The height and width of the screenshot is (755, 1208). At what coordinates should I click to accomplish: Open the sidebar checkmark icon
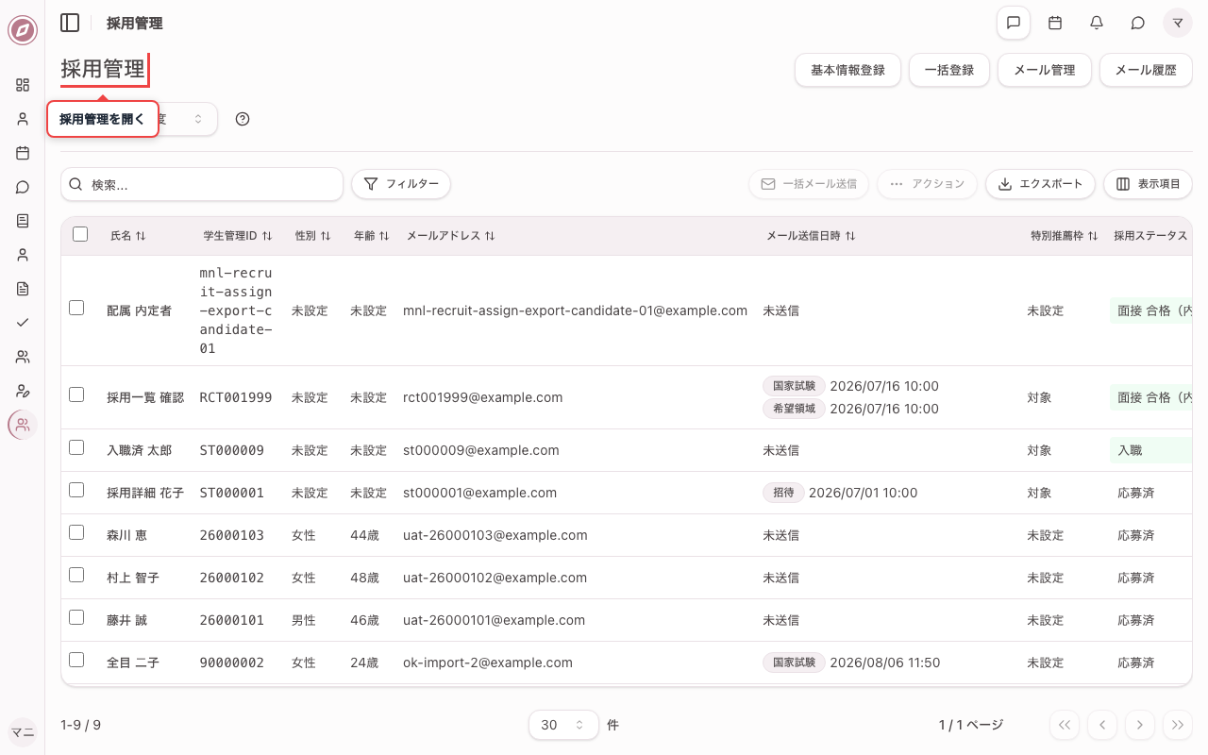click(x=23, y=323)
